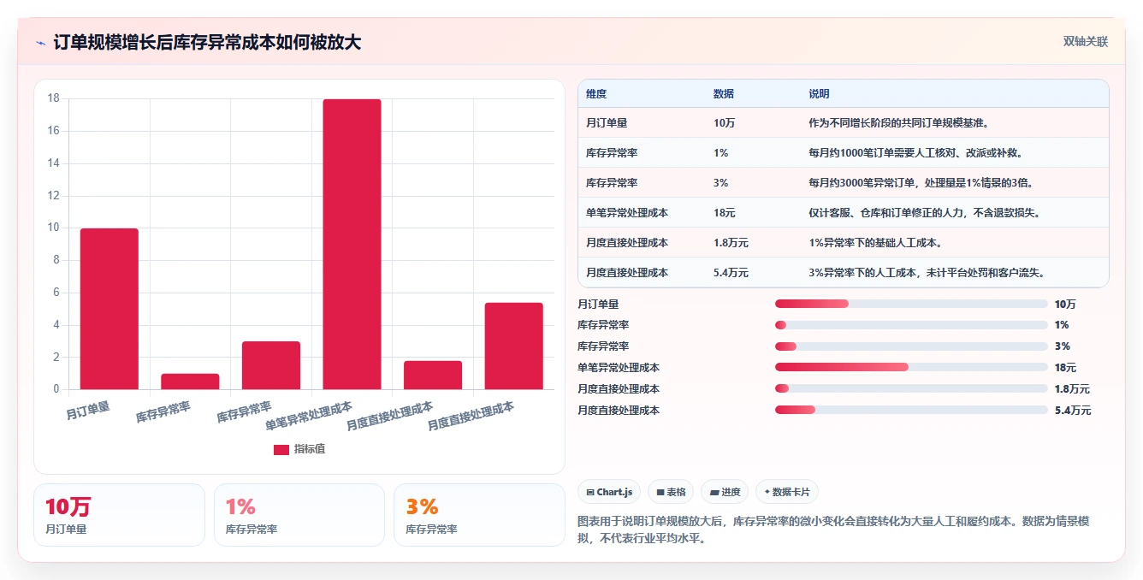Open the 3% 库存异常率 stat card
The width and height of the screenshot is (1143, 580).
[x=479, y=515]
